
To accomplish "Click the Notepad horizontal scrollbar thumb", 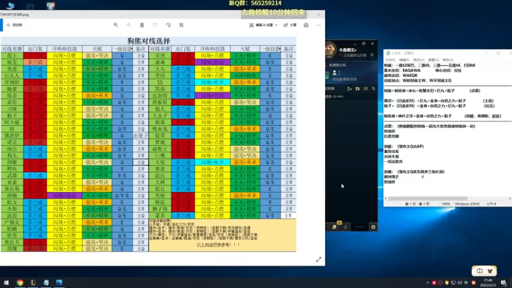I will pos(428,198).
